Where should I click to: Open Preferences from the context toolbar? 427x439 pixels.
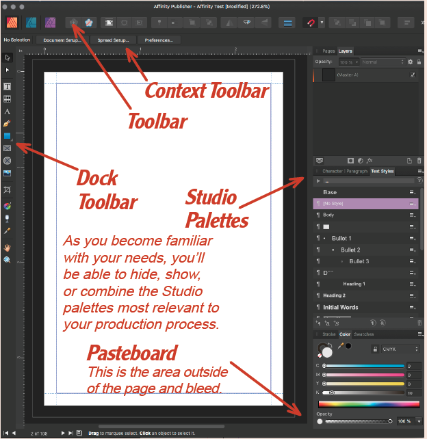(158, 40)
